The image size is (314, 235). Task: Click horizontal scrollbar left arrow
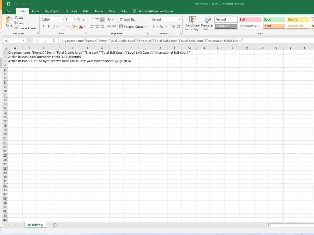pyautogui.click(x=268, y=225)
